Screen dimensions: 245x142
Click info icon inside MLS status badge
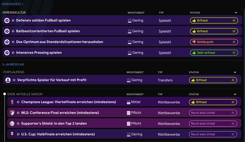(233, 113)
